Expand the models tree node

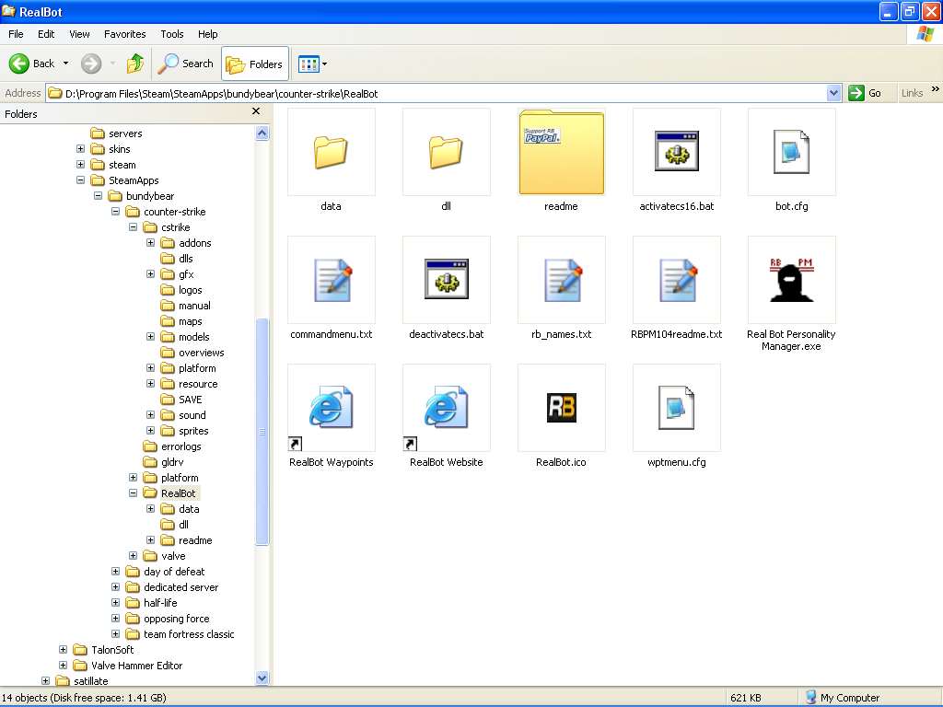pyautogui.click(x=150, y=336)
